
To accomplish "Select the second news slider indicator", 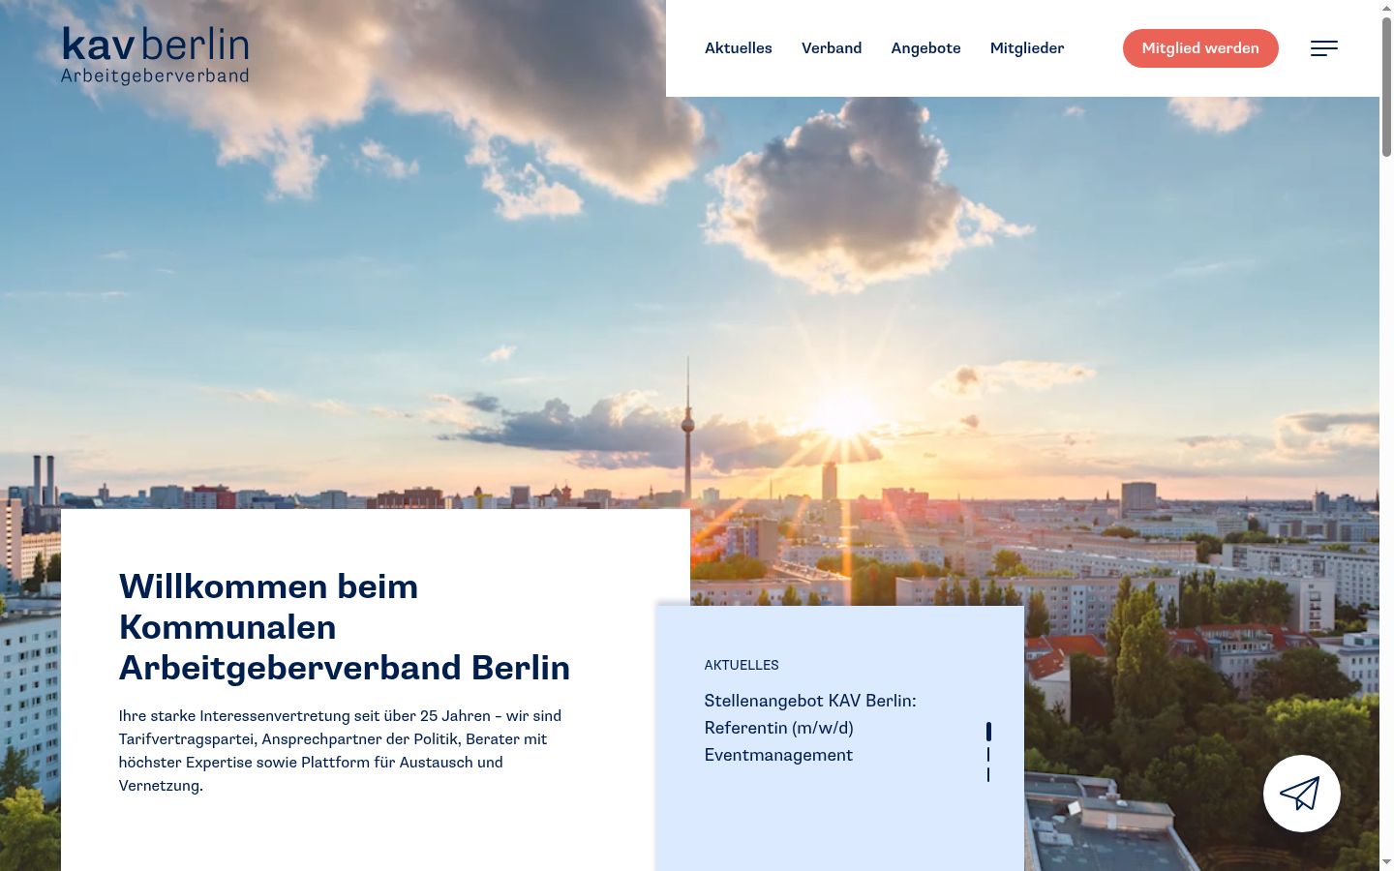I will click(x=988, y=754).
